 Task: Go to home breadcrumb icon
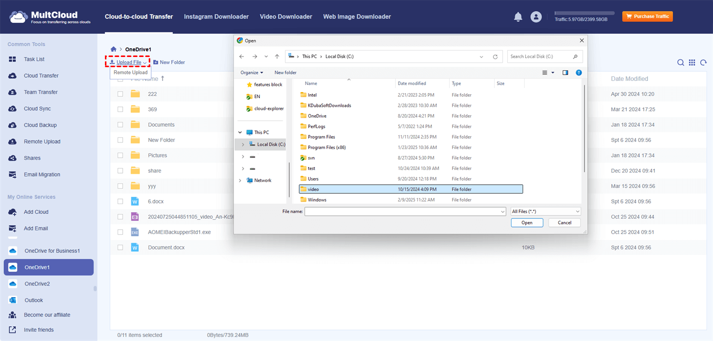[x=114, y=49]
